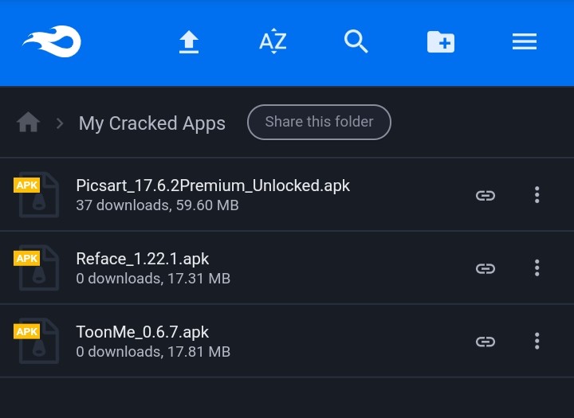Open the ToonMe_0.6.7.apk file name

[143, 332]
